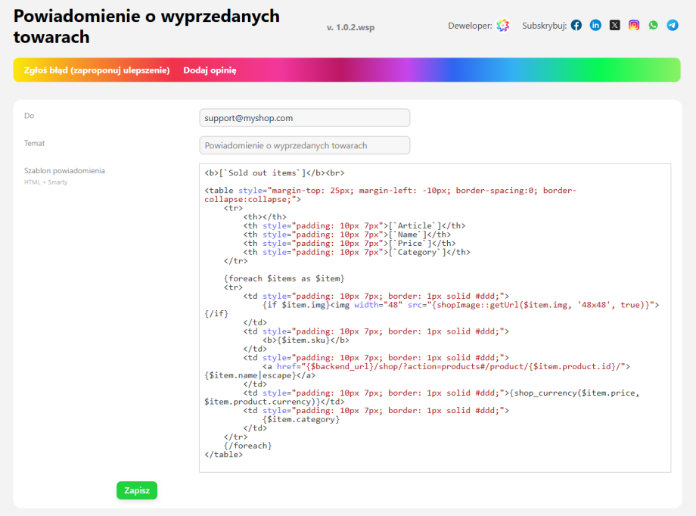This screenshot has height=516, width=696.
Task: Click the Telegram icon
Action: coord(673,25)
